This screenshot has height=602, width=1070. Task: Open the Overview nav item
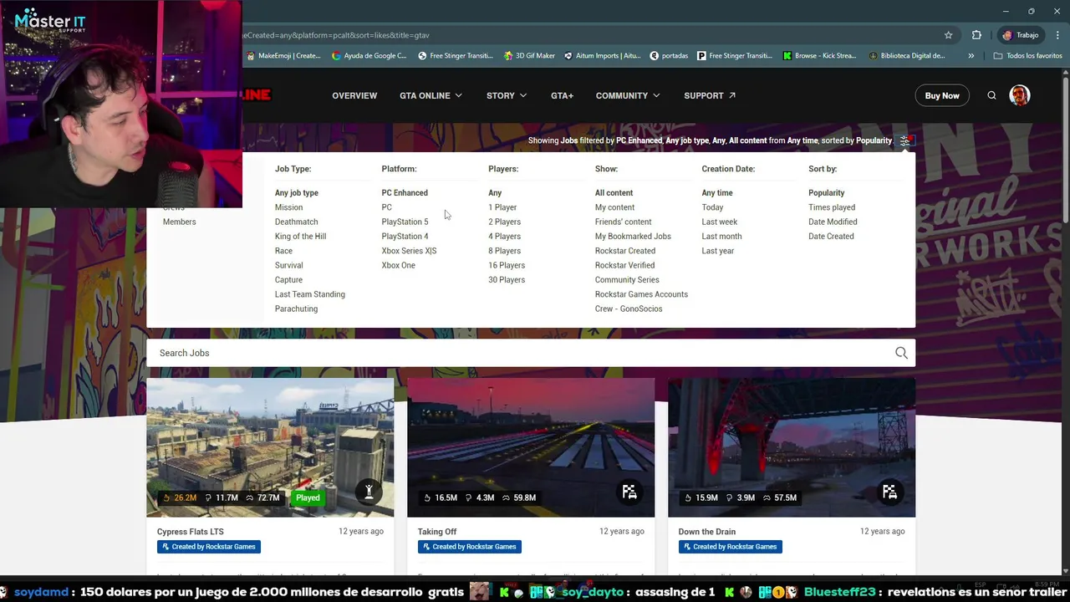pos(354,95)
